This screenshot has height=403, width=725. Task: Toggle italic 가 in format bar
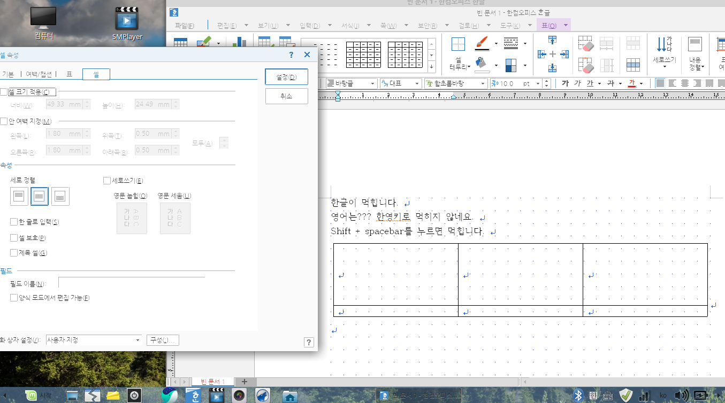pos(577,83)
